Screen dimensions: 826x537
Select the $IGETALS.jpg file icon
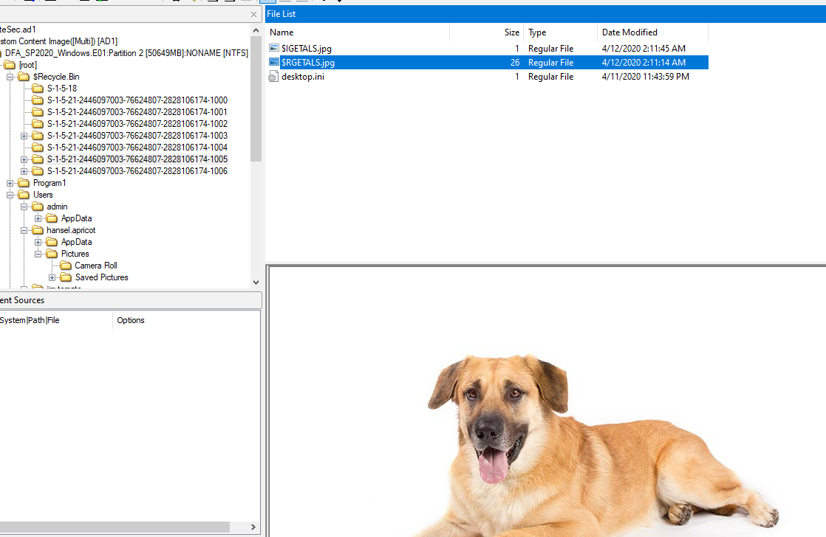(x=273, y=49)
